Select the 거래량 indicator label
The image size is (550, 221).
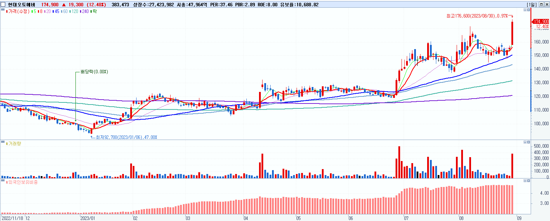[13, 143]
